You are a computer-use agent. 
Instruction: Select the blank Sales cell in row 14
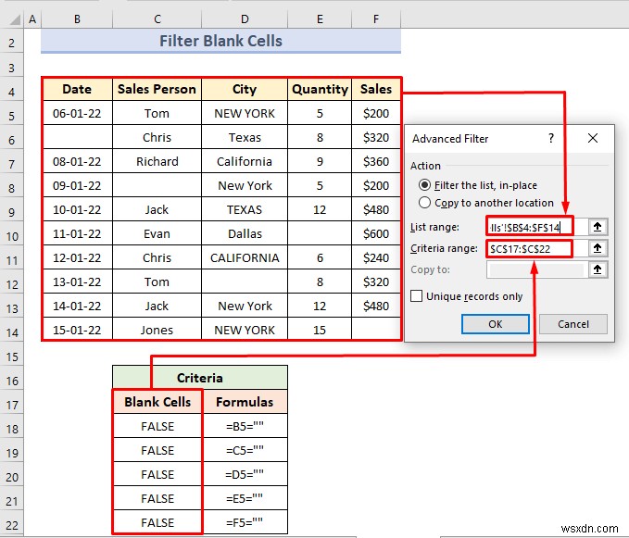(376, 330)
